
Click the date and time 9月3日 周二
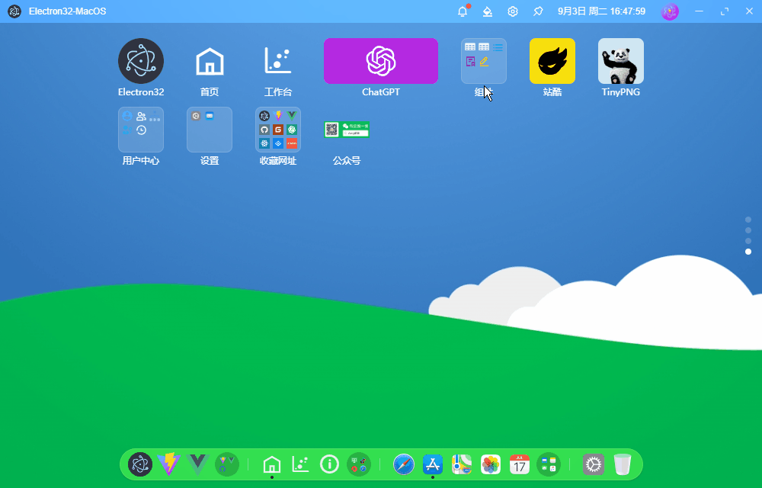pos(602,11)
